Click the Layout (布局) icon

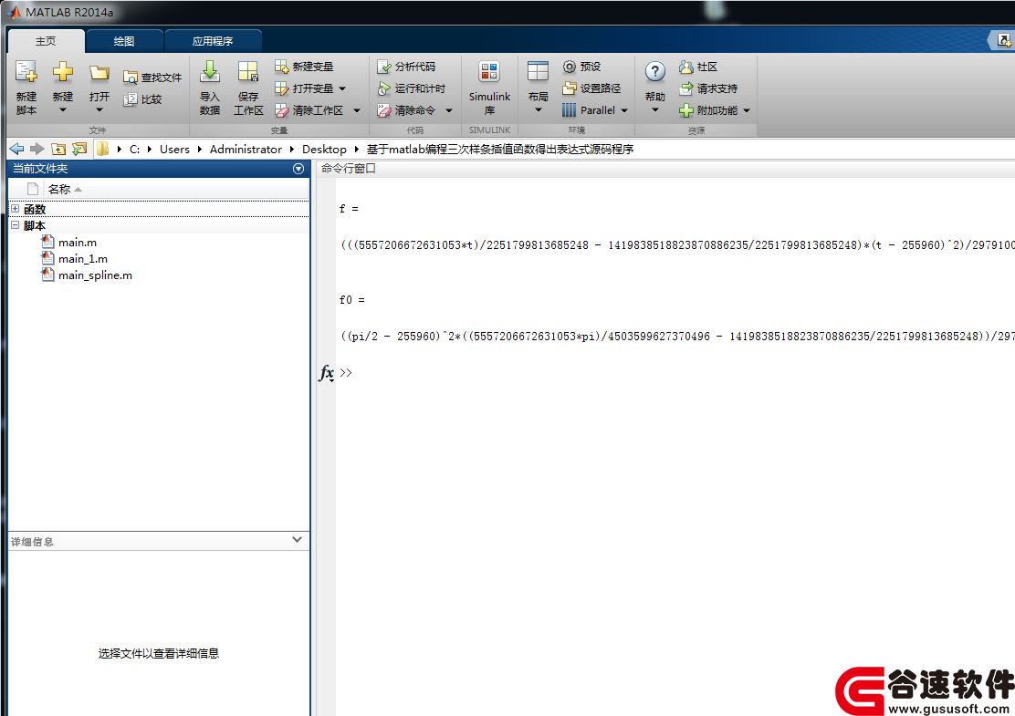tap(538, 71)
